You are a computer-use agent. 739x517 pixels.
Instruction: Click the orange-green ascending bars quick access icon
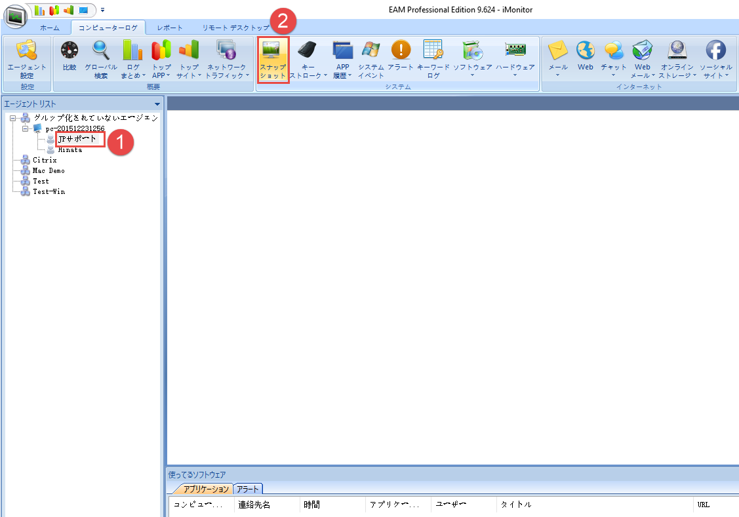tap(69, 10)
